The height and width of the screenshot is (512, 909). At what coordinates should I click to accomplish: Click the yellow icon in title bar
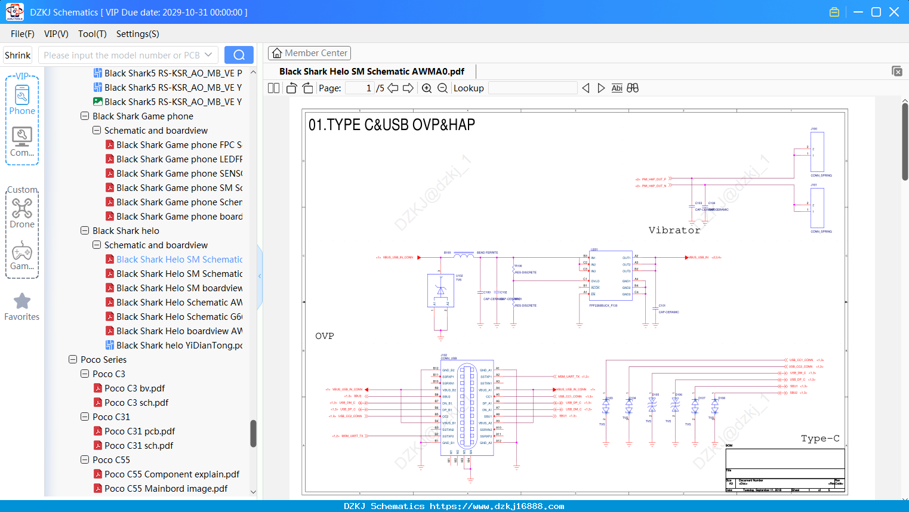(834, 12)
